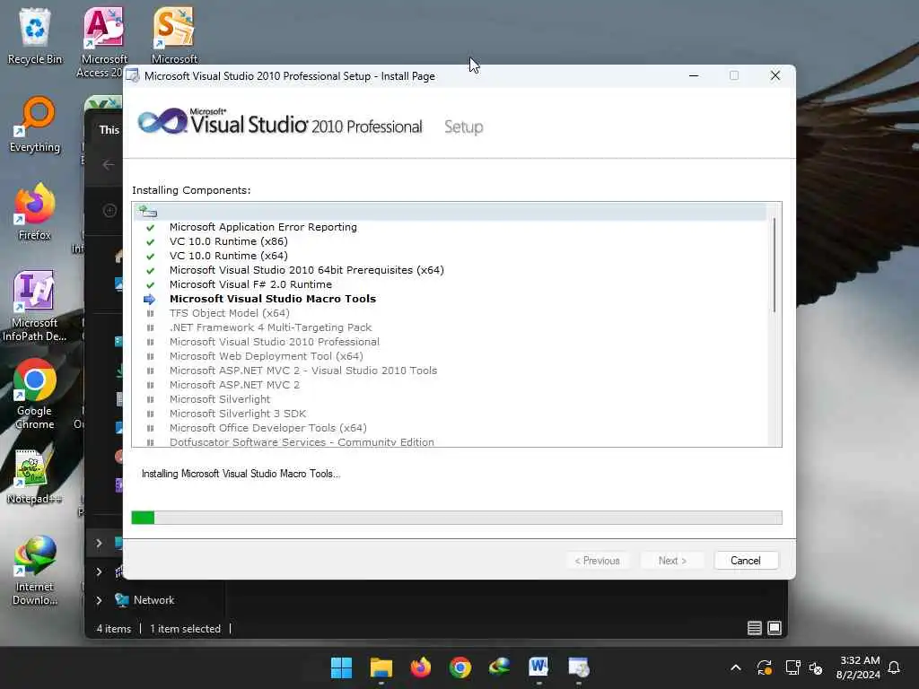919x689 pixels.
Task: Click the checkmark beside Application Error Reporting
Action: [150, 227]
